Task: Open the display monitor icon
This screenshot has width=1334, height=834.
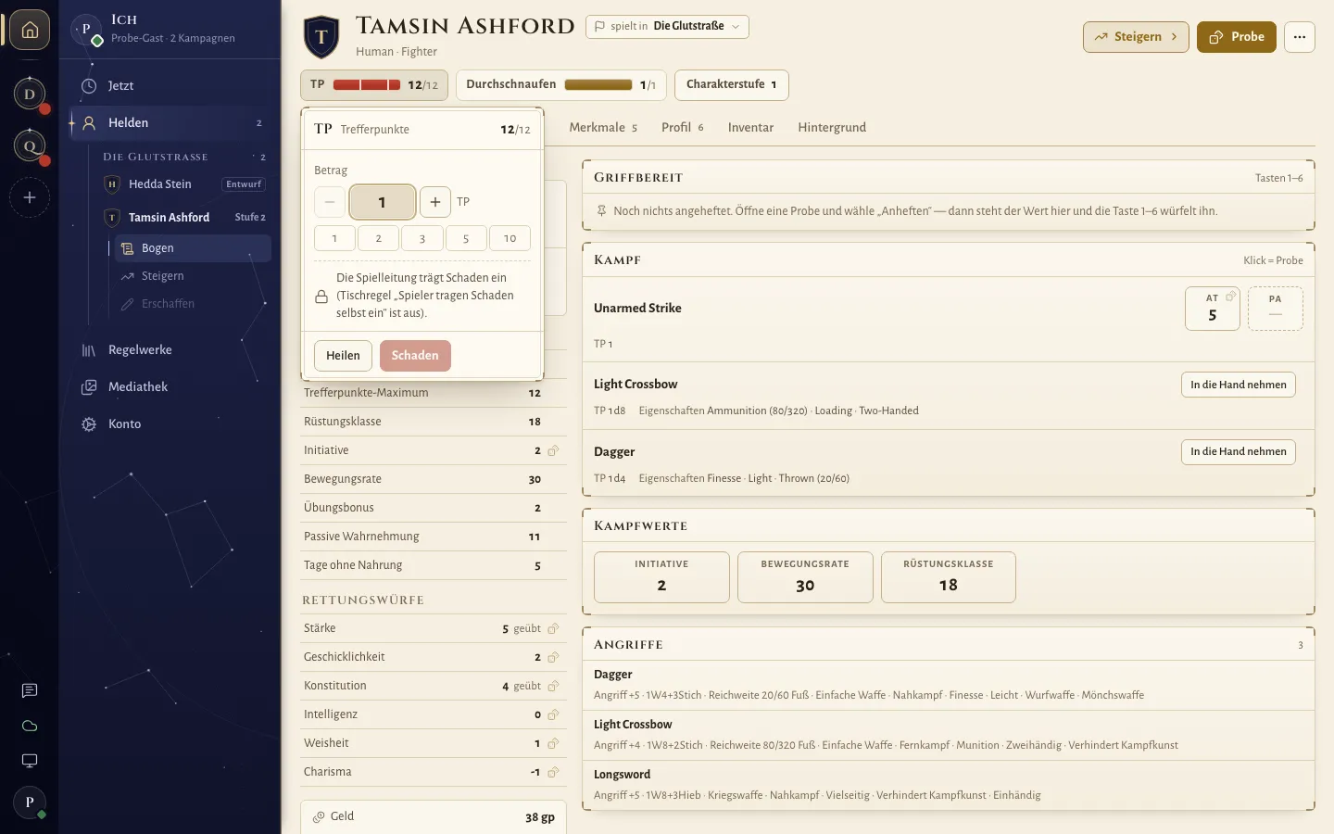Action: coord(30,761)
